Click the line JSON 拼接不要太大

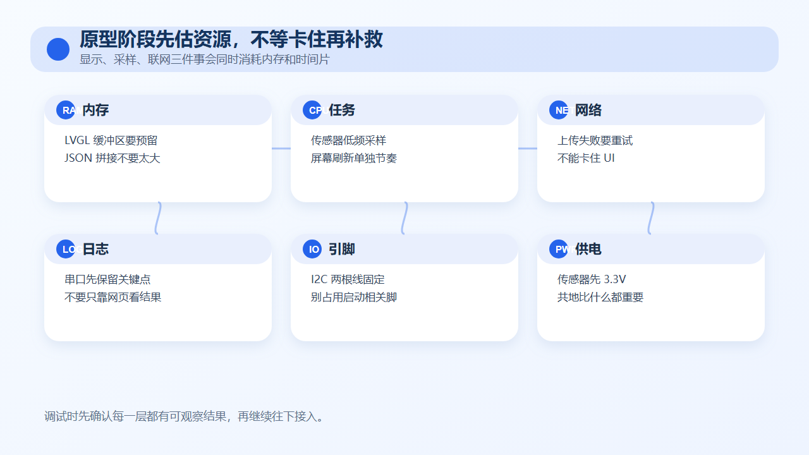[x=113, y=158]
